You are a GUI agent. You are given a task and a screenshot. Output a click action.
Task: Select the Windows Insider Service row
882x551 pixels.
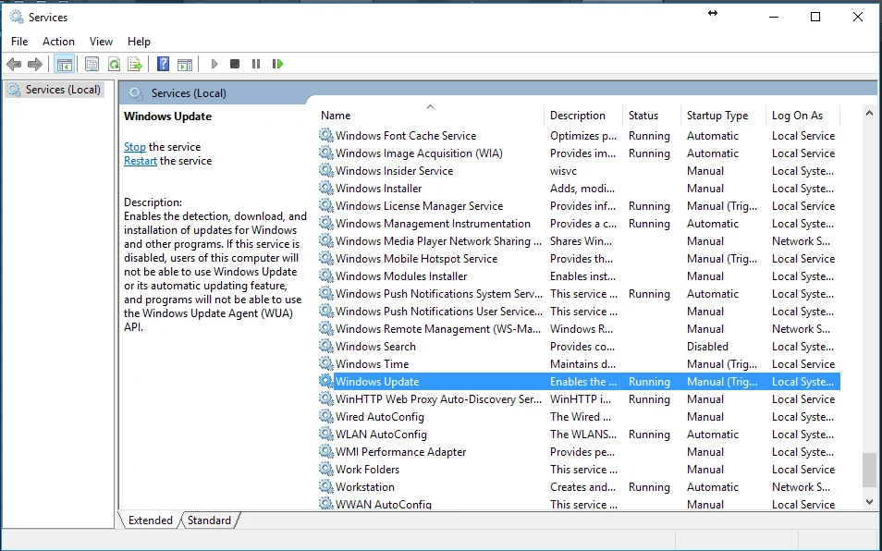click(579, 171)
